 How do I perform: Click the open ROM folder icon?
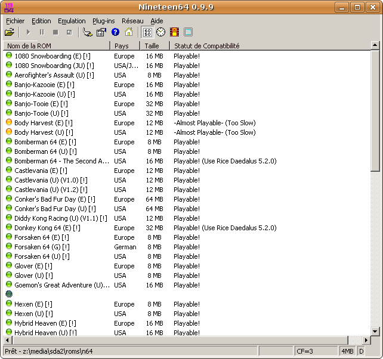point(10,32)
